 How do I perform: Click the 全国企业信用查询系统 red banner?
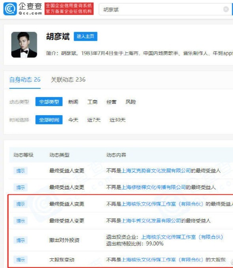(69, 9)
